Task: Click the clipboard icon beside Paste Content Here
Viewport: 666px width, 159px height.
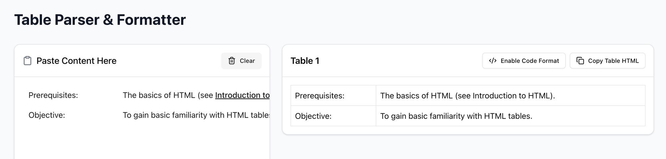Action: point(27,61)
